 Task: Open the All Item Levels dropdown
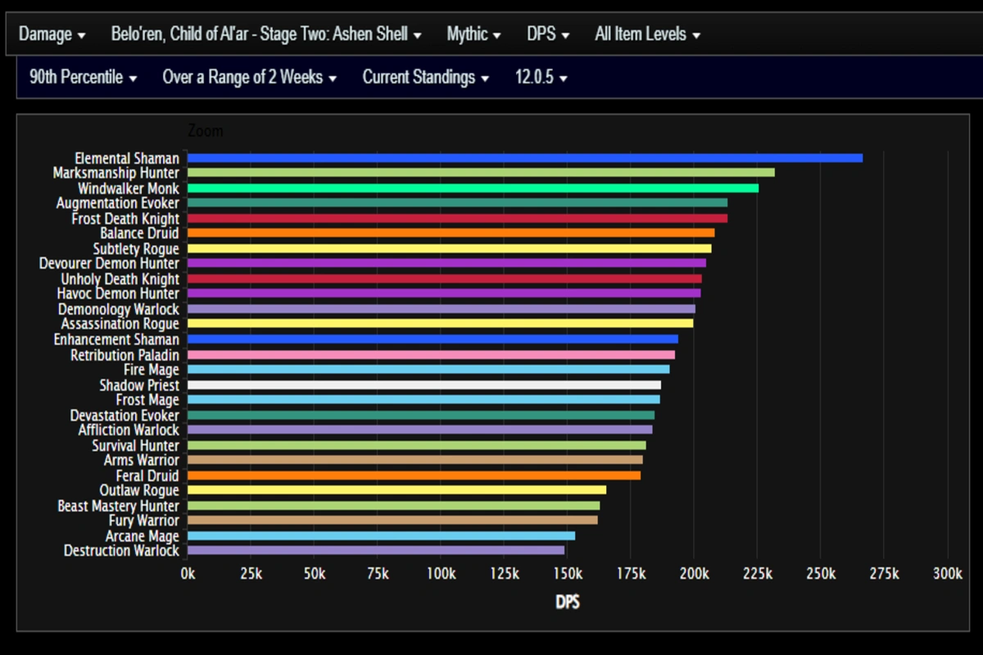click(647, 34)
